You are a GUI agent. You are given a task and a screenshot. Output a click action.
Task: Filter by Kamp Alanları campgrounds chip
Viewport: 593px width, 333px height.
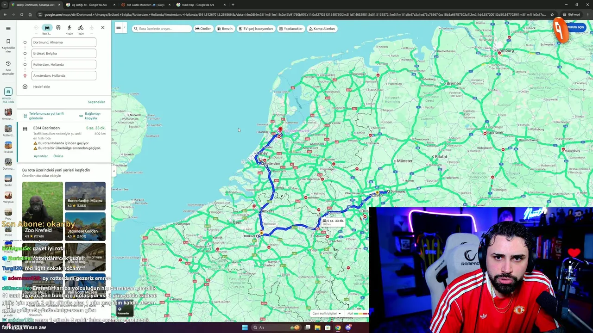(322, 29)
